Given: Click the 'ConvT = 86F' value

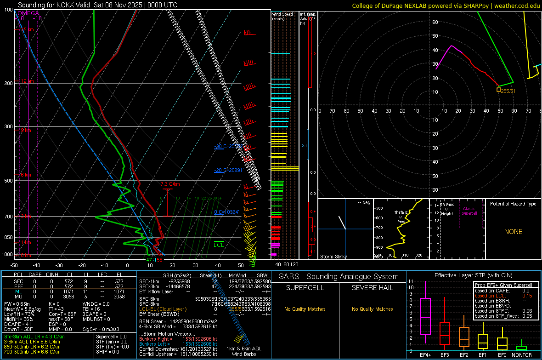Looking at the screenshot, I should point(62,314).
